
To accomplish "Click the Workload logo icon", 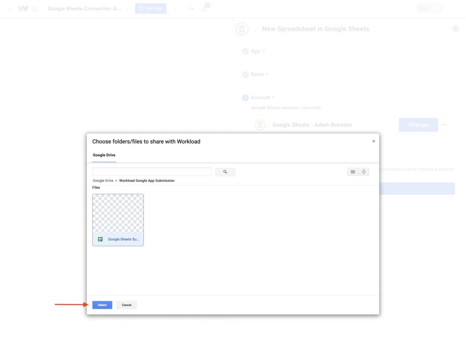I will [x=23, y=8].
